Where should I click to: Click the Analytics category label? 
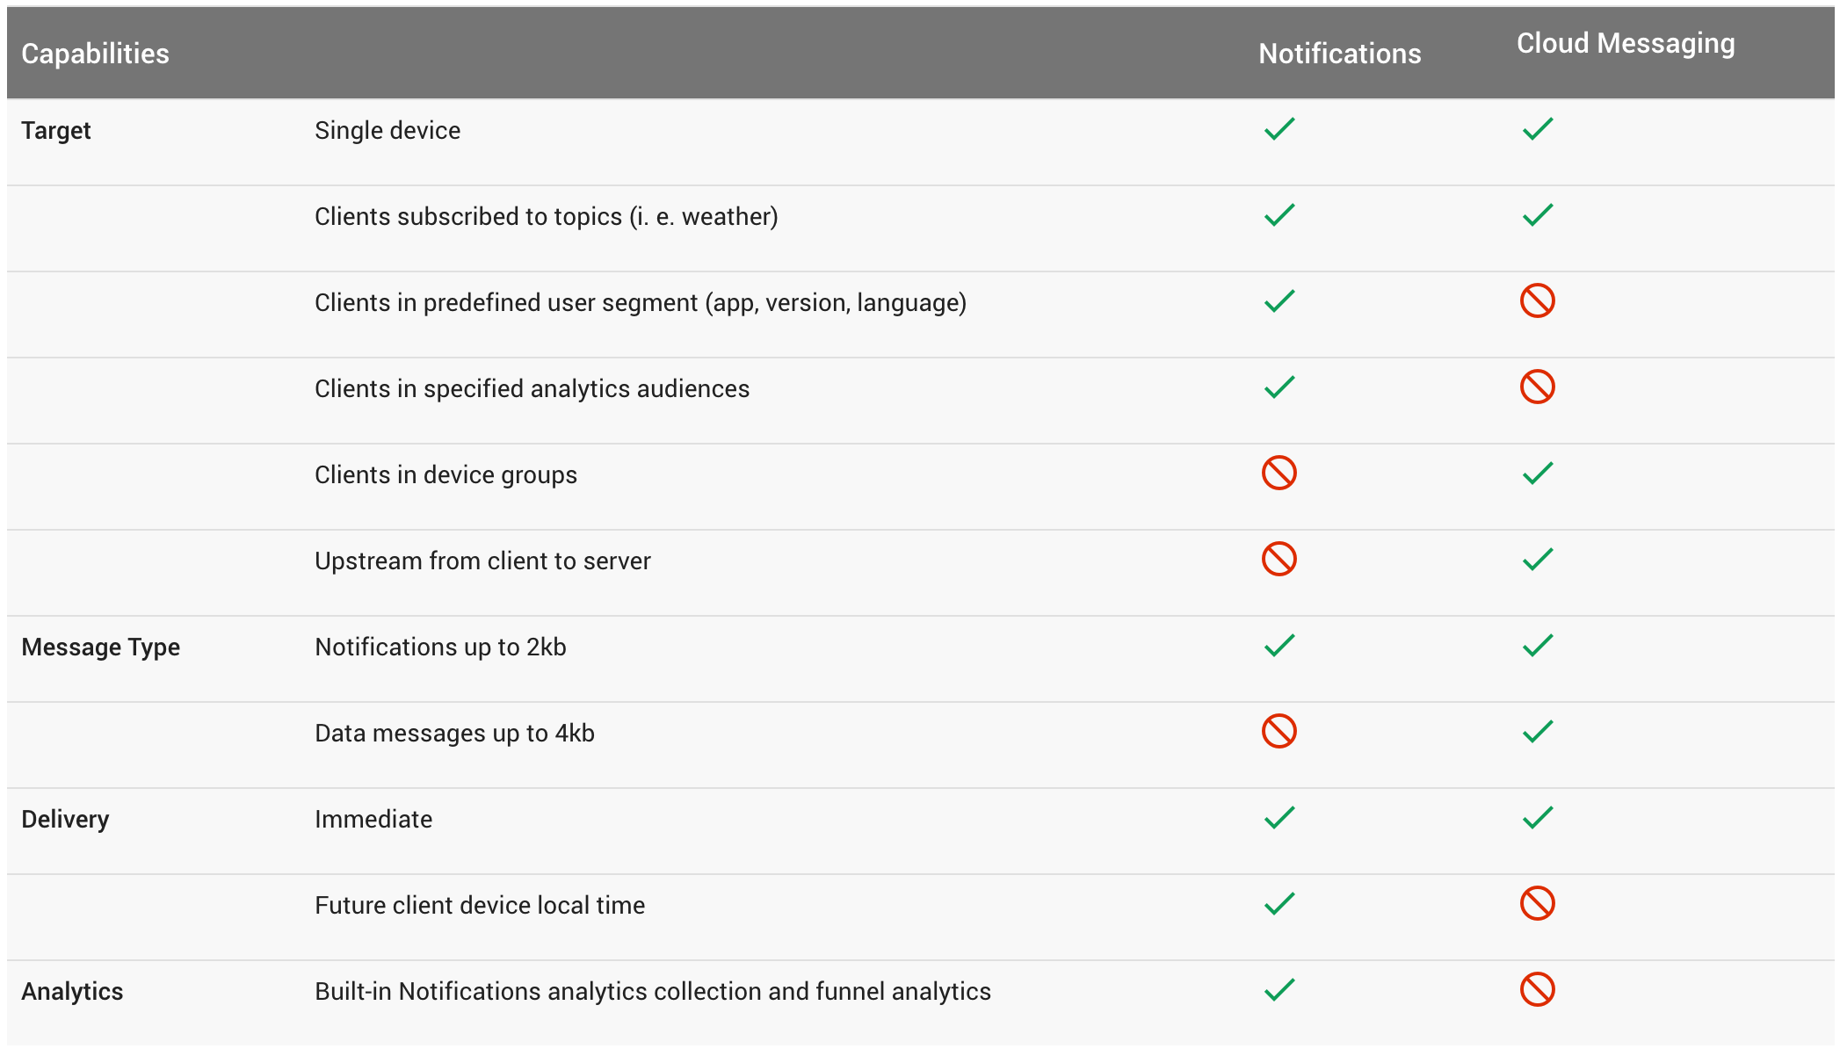pyautogui.click(x=72, y=992)
